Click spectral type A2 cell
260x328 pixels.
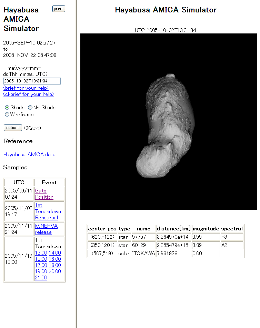[x=232, y=245]
